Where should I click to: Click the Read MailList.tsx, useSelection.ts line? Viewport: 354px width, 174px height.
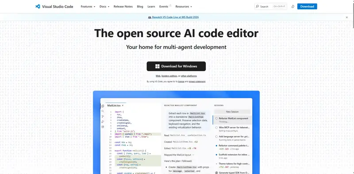(185, 135)
